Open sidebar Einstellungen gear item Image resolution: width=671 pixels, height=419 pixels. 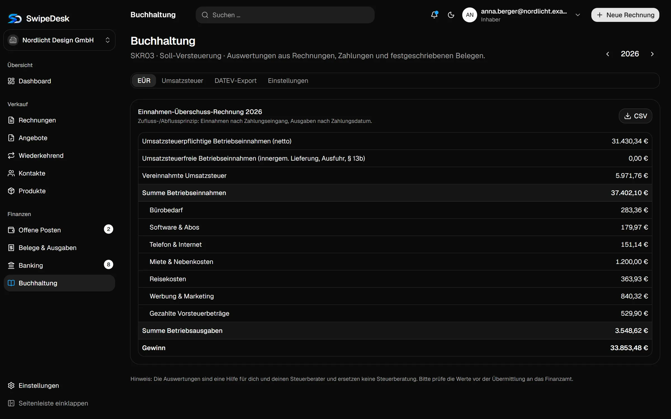[x=59, y=385]
